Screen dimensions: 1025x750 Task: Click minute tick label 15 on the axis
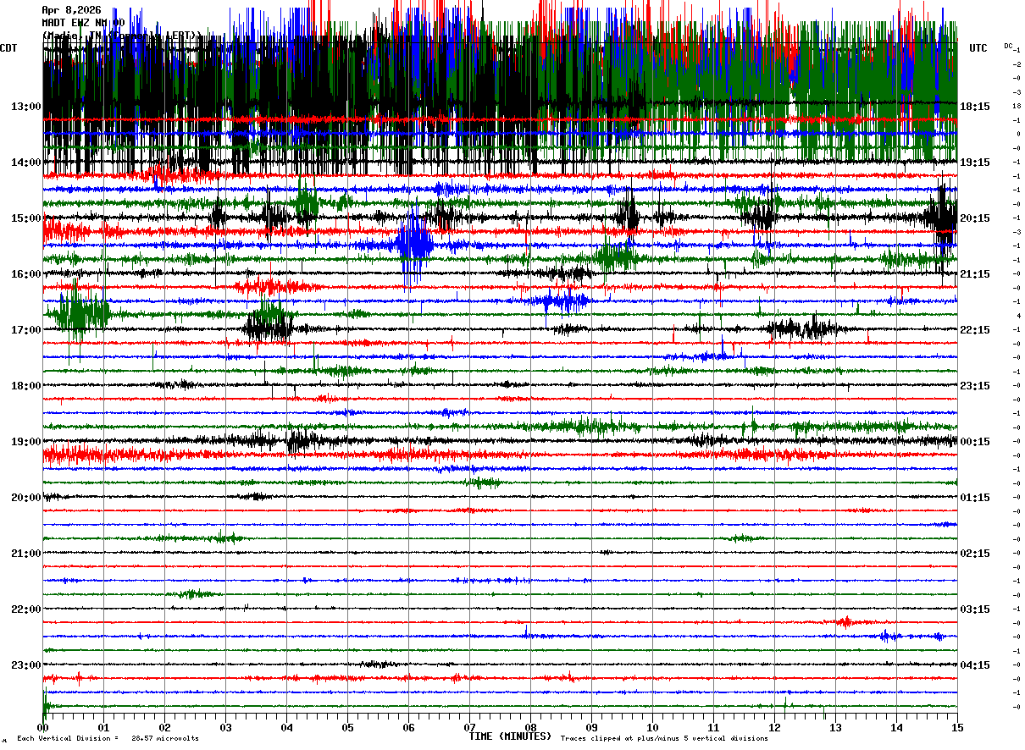957,727
